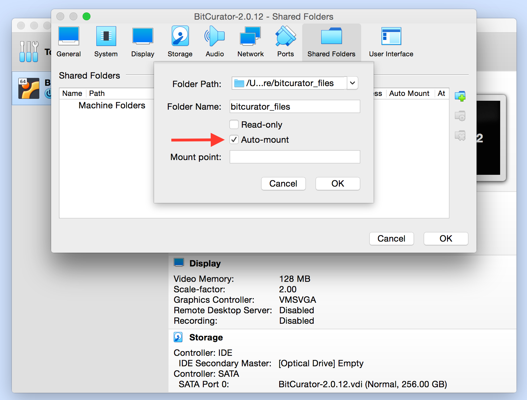Cancel the Shared Folders settings dialog
The width and height of the screenshot is (527, 400).
pyautogui.click(x=391, y=239)
